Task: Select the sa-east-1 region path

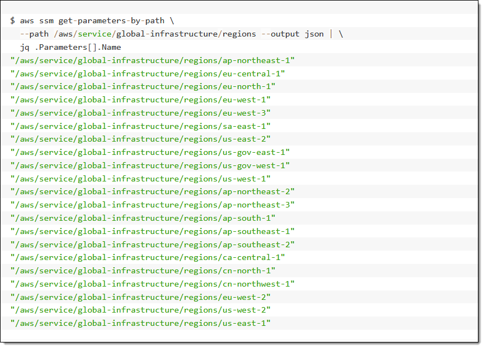Action: pos(141,127)
